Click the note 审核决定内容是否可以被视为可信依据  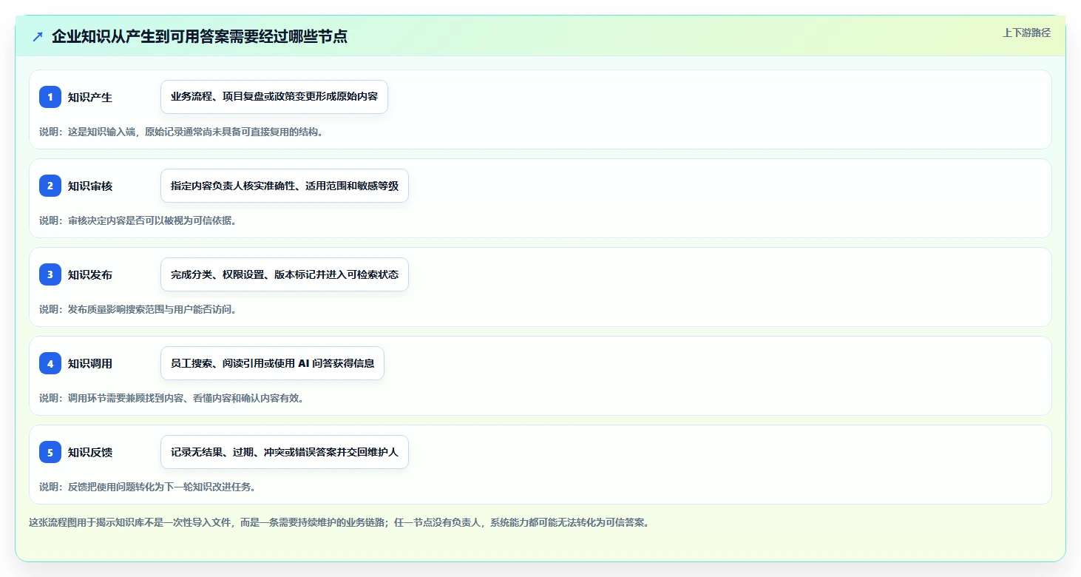point(138,220)
